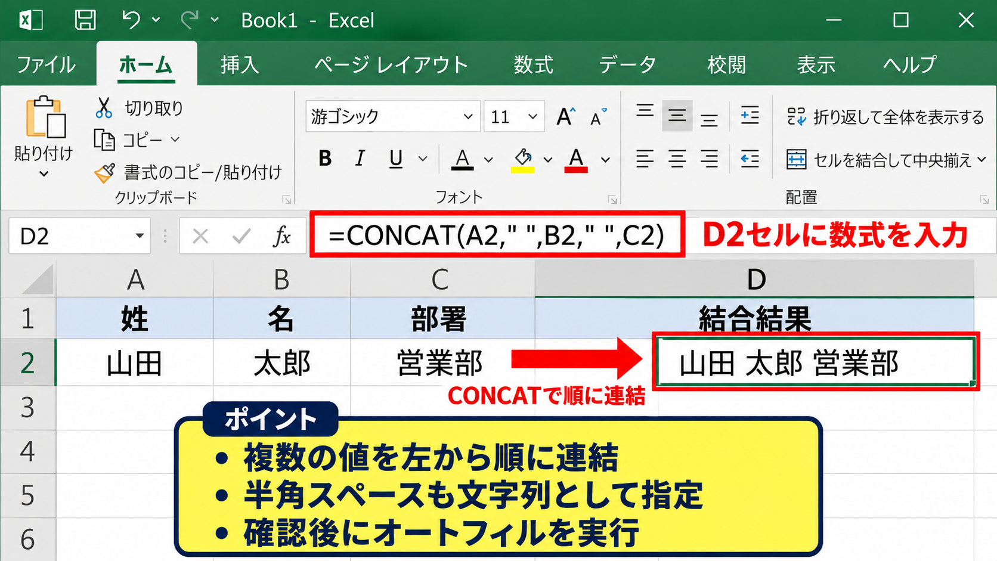Select column D header

coord(755,278)
